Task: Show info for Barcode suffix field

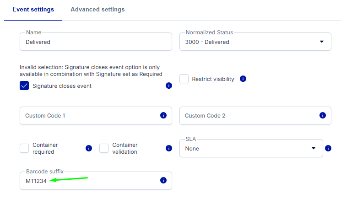Action: pyautogui.click(x=163, y=180)
